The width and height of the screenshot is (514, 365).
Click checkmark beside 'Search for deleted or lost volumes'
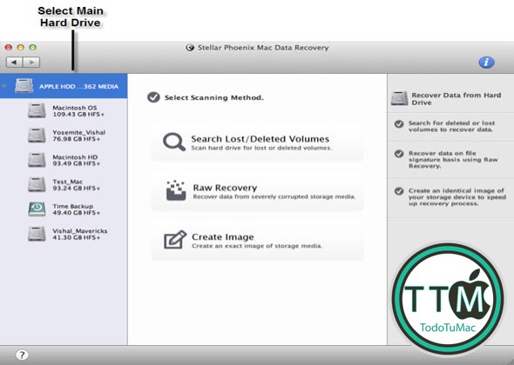399,124
